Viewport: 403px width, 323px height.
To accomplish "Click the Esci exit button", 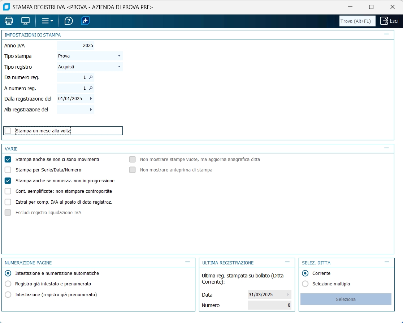I will pyautogui.click(x=389, y=21).
